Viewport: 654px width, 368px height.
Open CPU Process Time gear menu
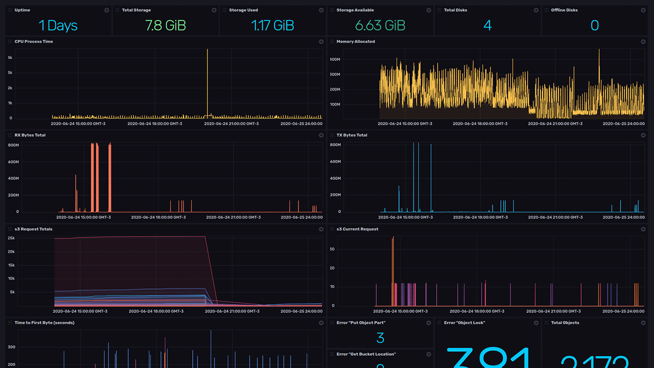pyautogui.click(x=321, y=42)
